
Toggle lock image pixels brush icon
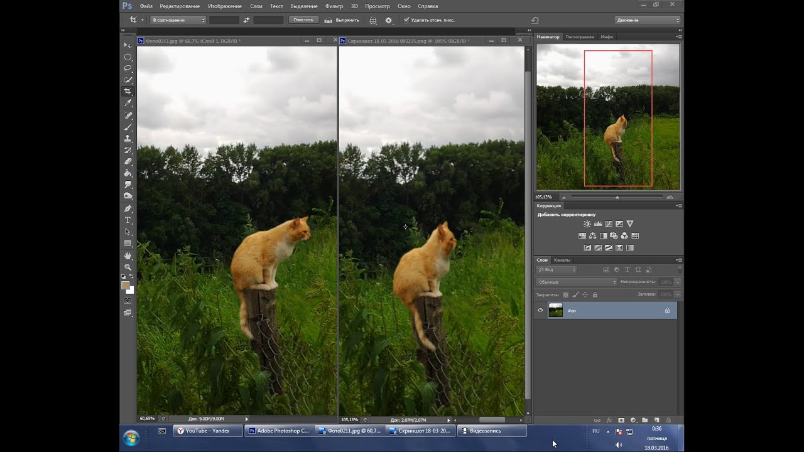575,294
